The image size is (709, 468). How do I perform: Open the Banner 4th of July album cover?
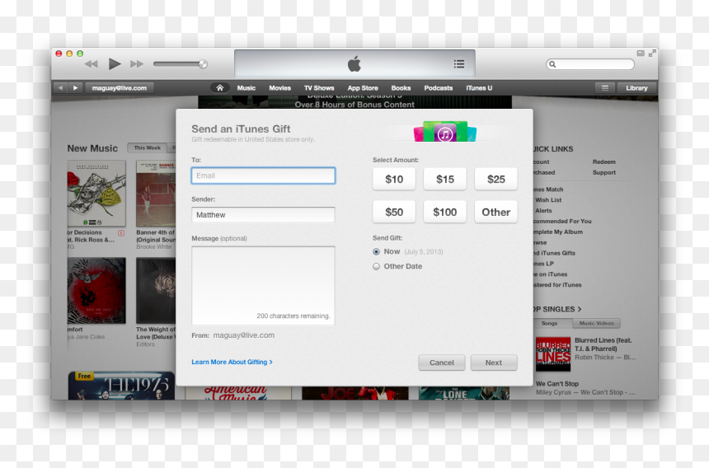coord(156,194)
